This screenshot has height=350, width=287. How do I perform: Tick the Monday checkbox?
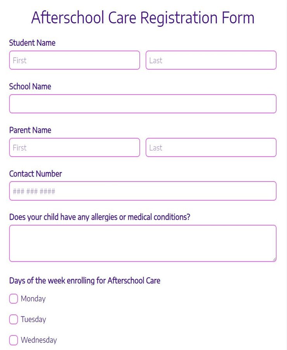14,299
